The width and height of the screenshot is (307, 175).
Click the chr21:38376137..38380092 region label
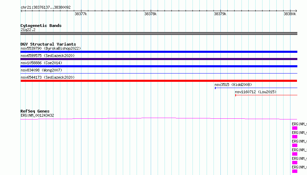46,7
